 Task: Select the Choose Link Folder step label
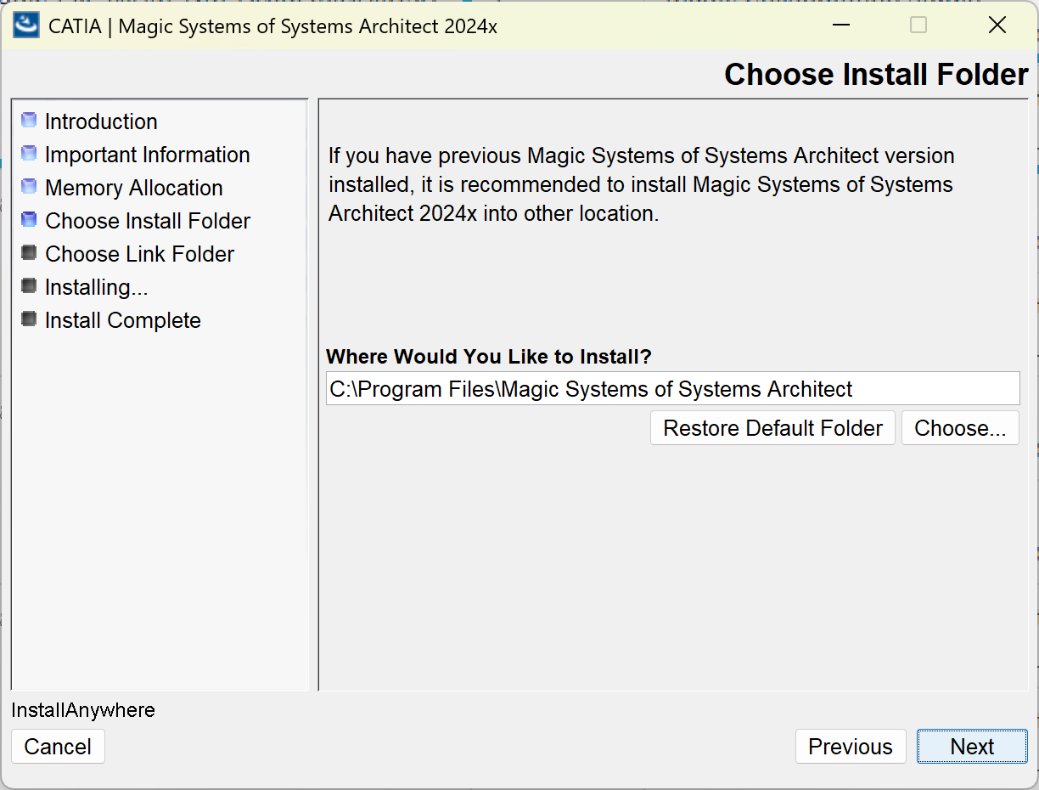tap(139, 254)
